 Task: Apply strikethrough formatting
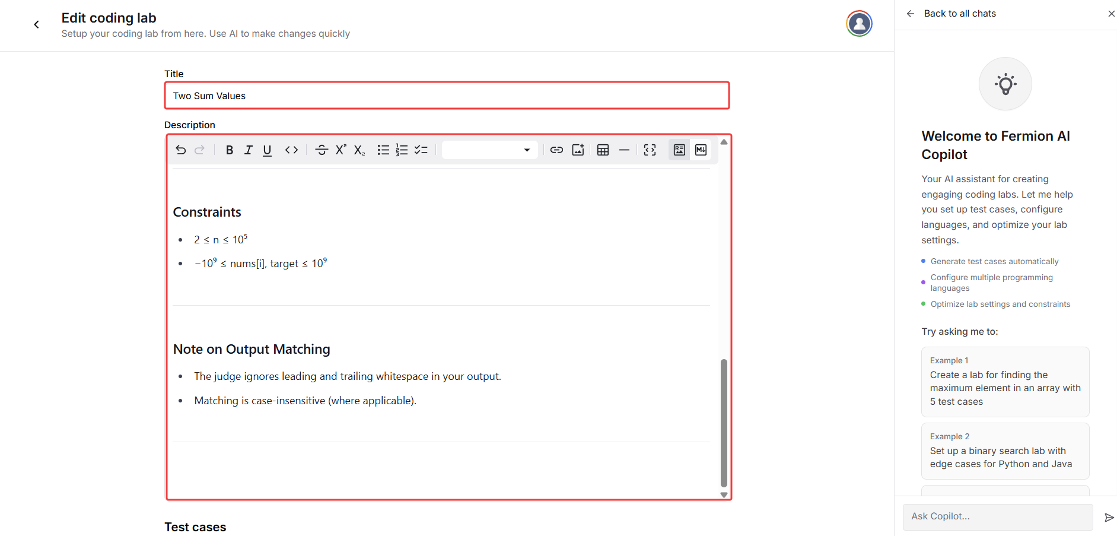[322, 150]
